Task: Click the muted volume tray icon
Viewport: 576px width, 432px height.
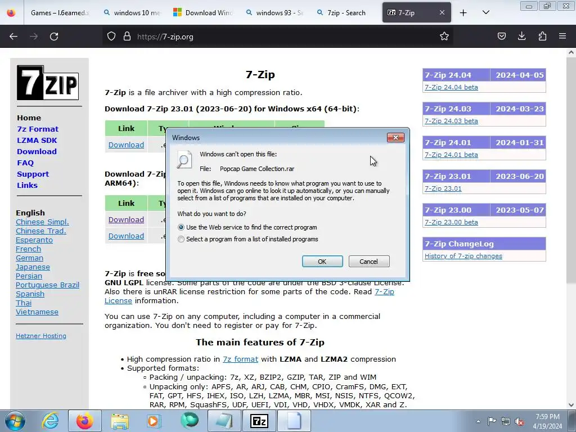Action: coord(519,422)
